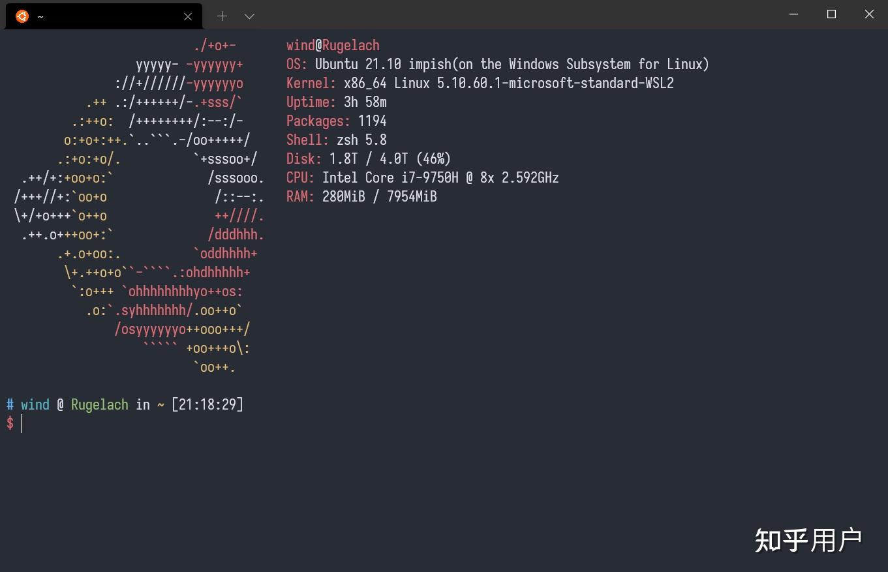
Task: Click the timestamp [21:18:29] in the prompt
Action: (x=207, y=405)
